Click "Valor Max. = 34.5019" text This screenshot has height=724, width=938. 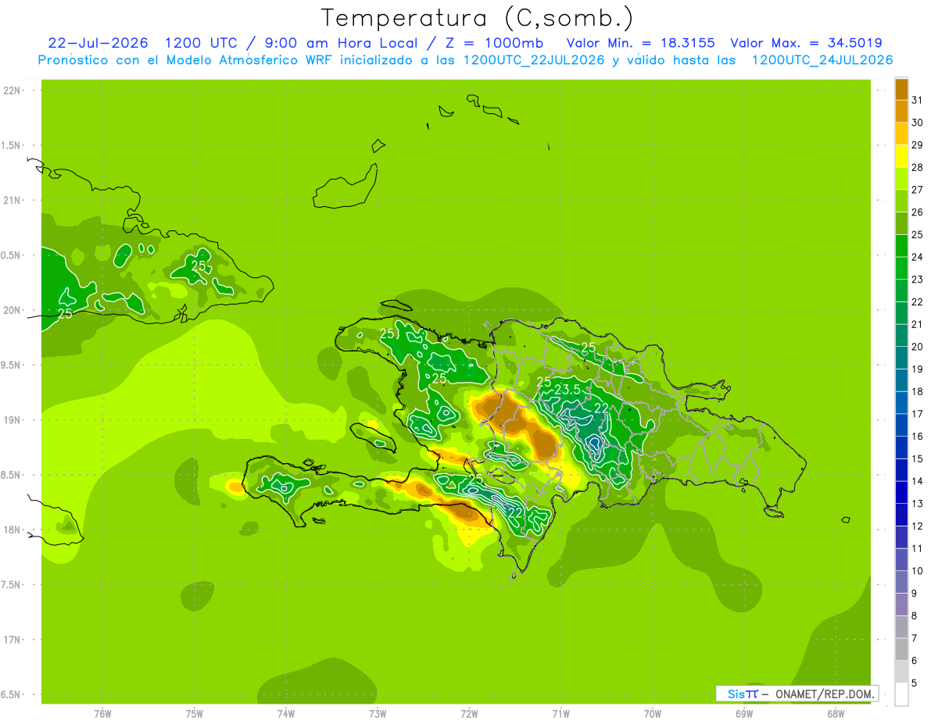tap(807, 43)
